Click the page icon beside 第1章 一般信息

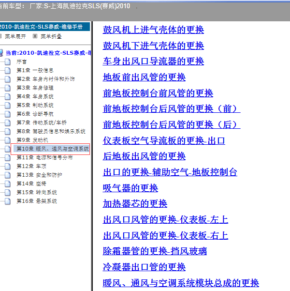8,71
